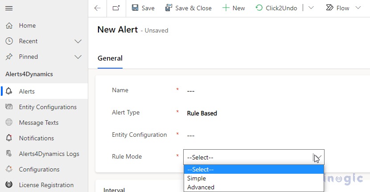The height and width of the screenshot is (192, 370).
Task: Open the hamburger navigation menu
Action: (9, 8)
